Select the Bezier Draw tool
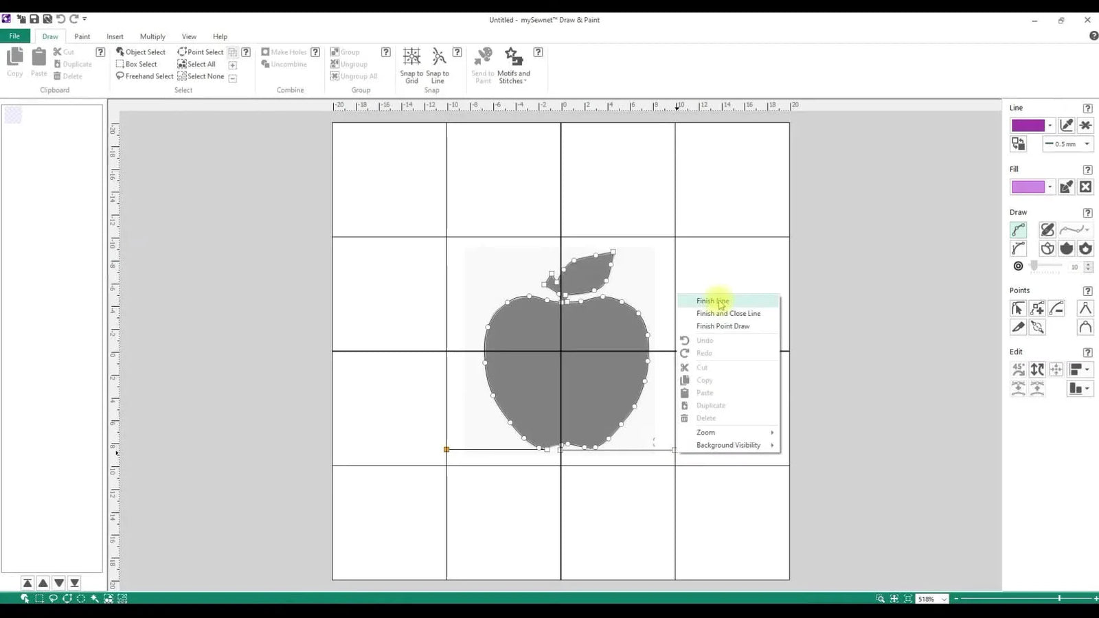This screenshot has height=618, width=1099. [1019, 249]
